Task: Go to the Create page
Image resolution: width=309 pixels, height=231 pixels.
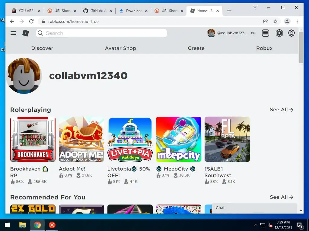Action: [x=196, y=48]
